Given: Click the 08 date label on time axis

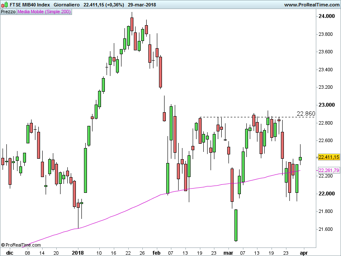Looking at the screenshot, I should (x=27, y=253).
